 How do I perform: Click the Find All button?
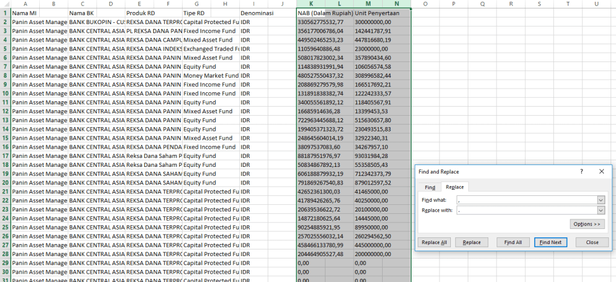coord(513,242)
